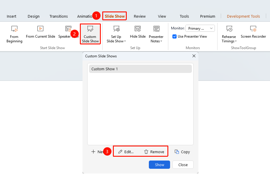This screenshot has width=270, height=182.
Task: Select the Review tab
Action: click(140, 16)
